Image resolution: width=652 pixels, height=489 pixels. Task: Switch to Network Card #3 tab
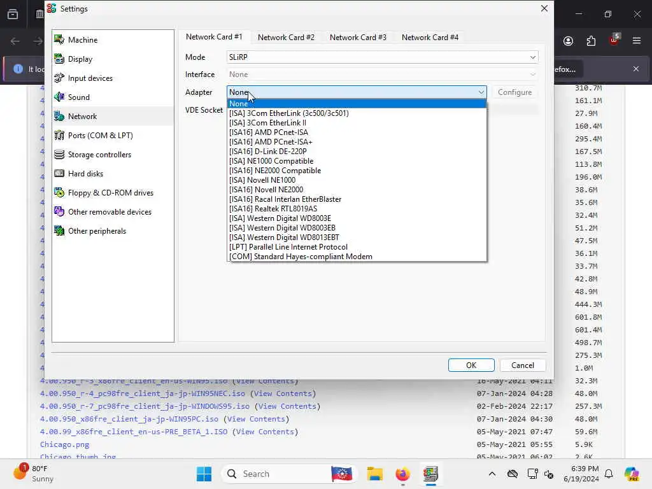(x=358, y=38)
